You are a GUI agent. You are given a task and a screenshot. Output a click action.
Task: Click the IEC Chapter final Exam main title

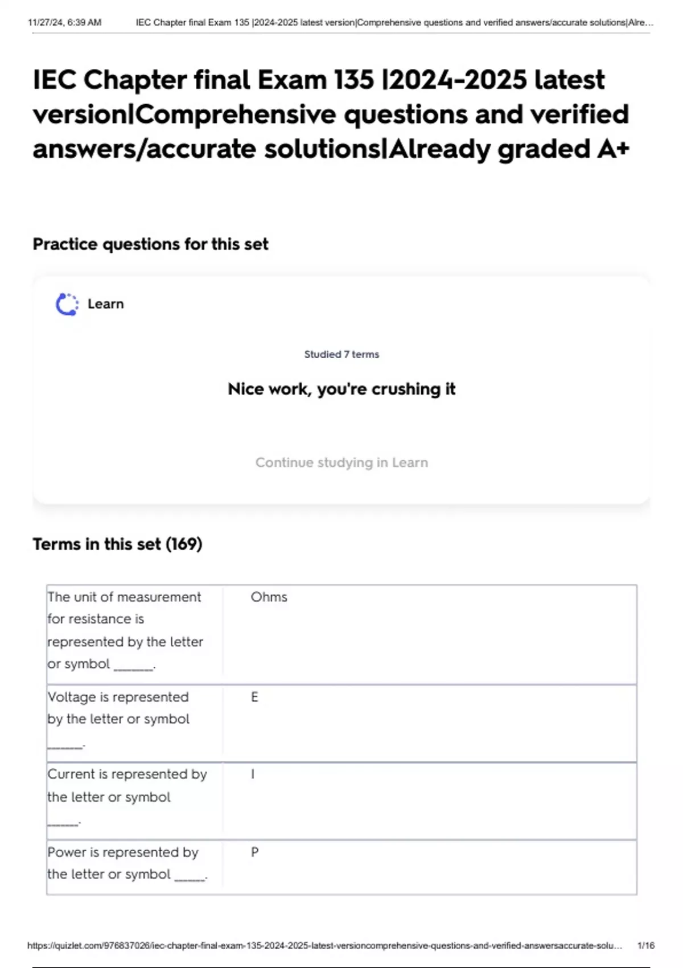[x=331, y=114]
